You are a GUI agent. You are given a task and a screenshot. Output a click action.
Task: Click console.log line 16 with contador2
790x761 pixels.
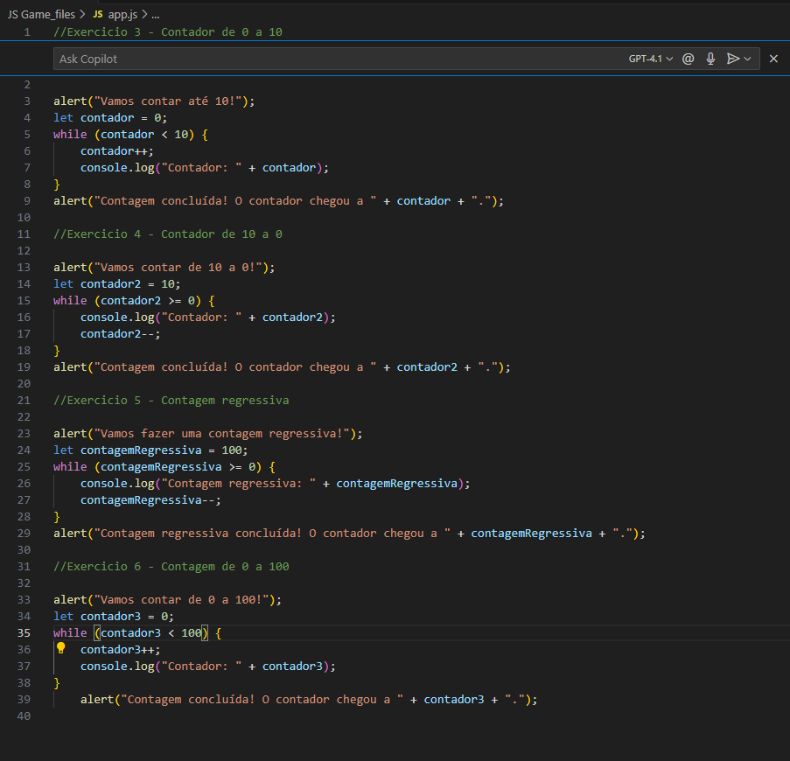(208, 318)
